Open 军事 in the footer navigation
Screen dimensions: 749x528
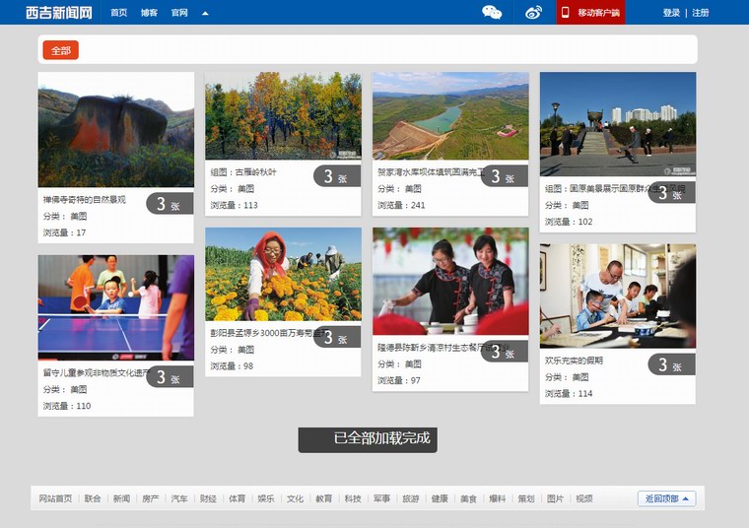pyautogui.click(x=381, y=498)
